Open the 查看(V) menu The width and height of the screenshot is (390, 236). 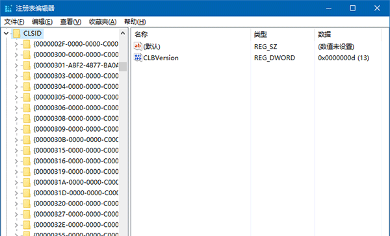coord(71,22)
